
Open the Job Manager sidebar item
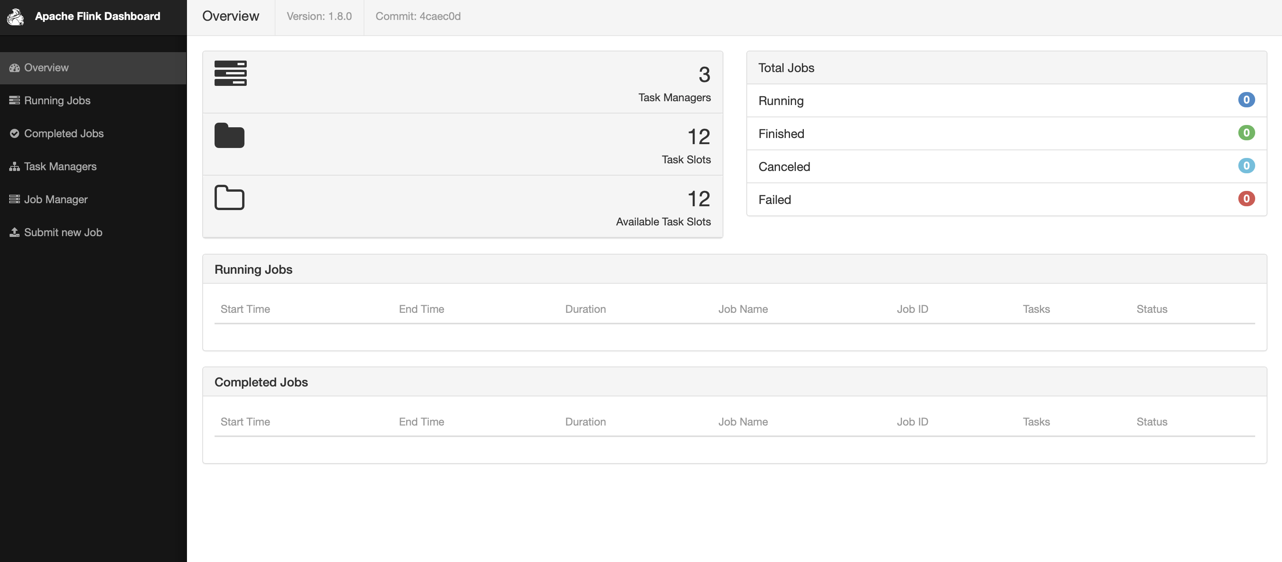point(56,200)
